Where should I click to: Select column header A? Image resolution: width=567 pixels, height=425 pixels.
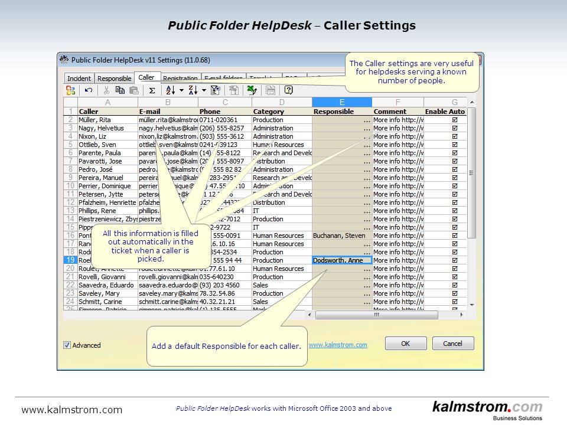(x=107, y=102)
